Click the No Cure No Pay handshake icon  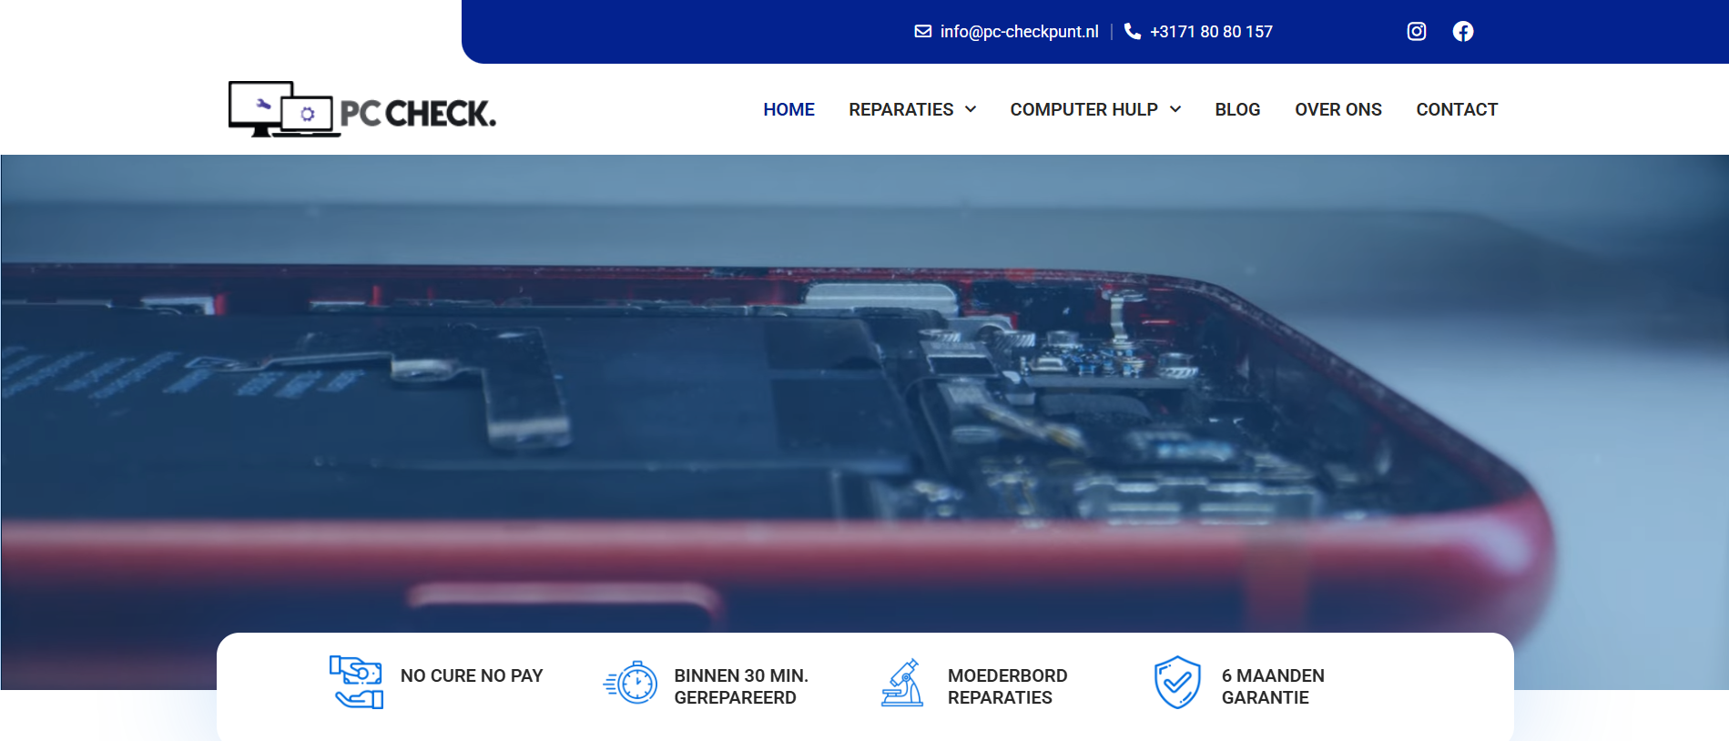356,682
